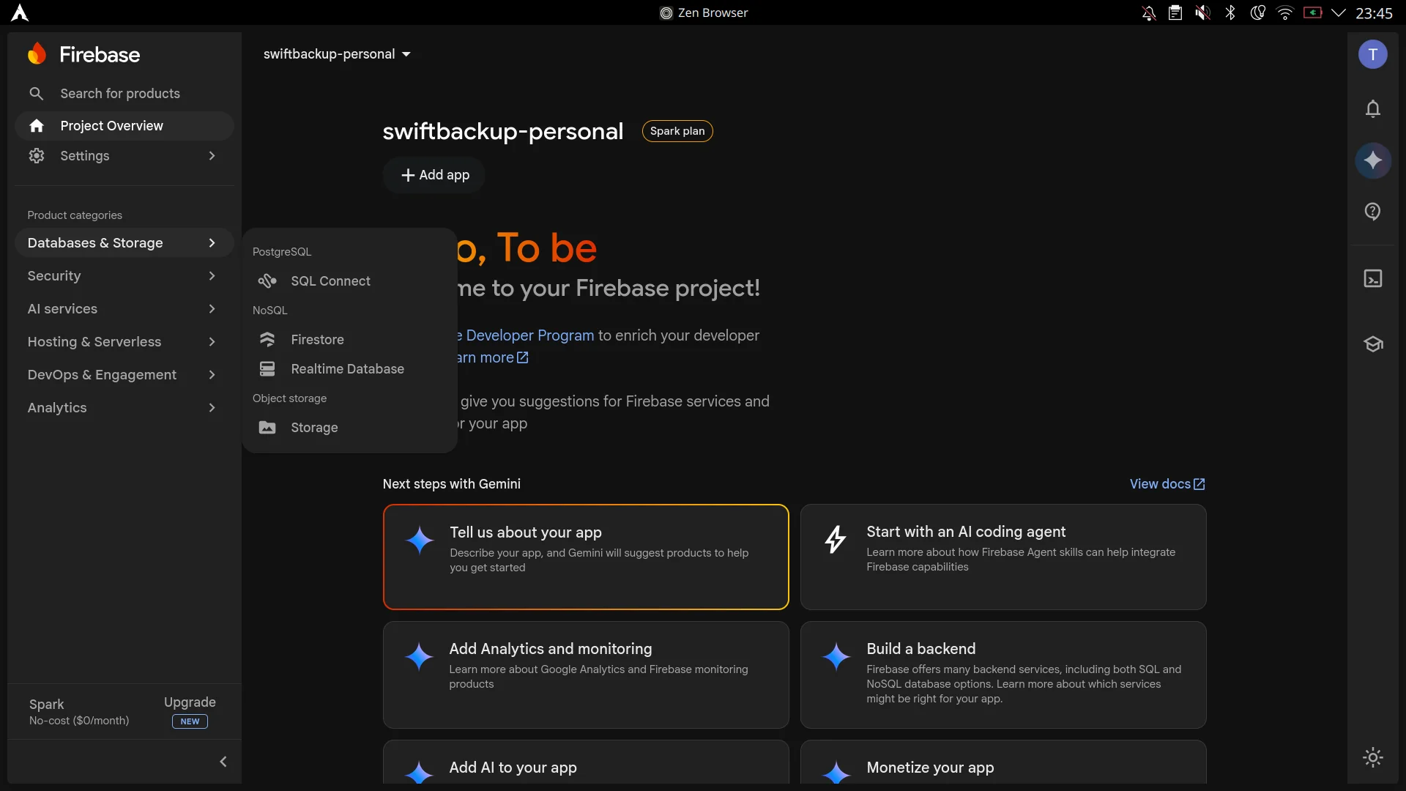Screen dimensions: 1406x791
Task: Click the clock showing 23:45
Action: coord(1374,13)
